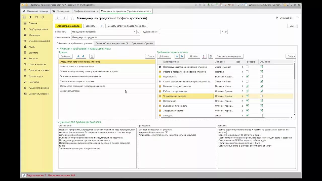Toggle Обучение for Ведение холодных звонков
The height and width of the screenshot is (181, 322).
(261, 86)
